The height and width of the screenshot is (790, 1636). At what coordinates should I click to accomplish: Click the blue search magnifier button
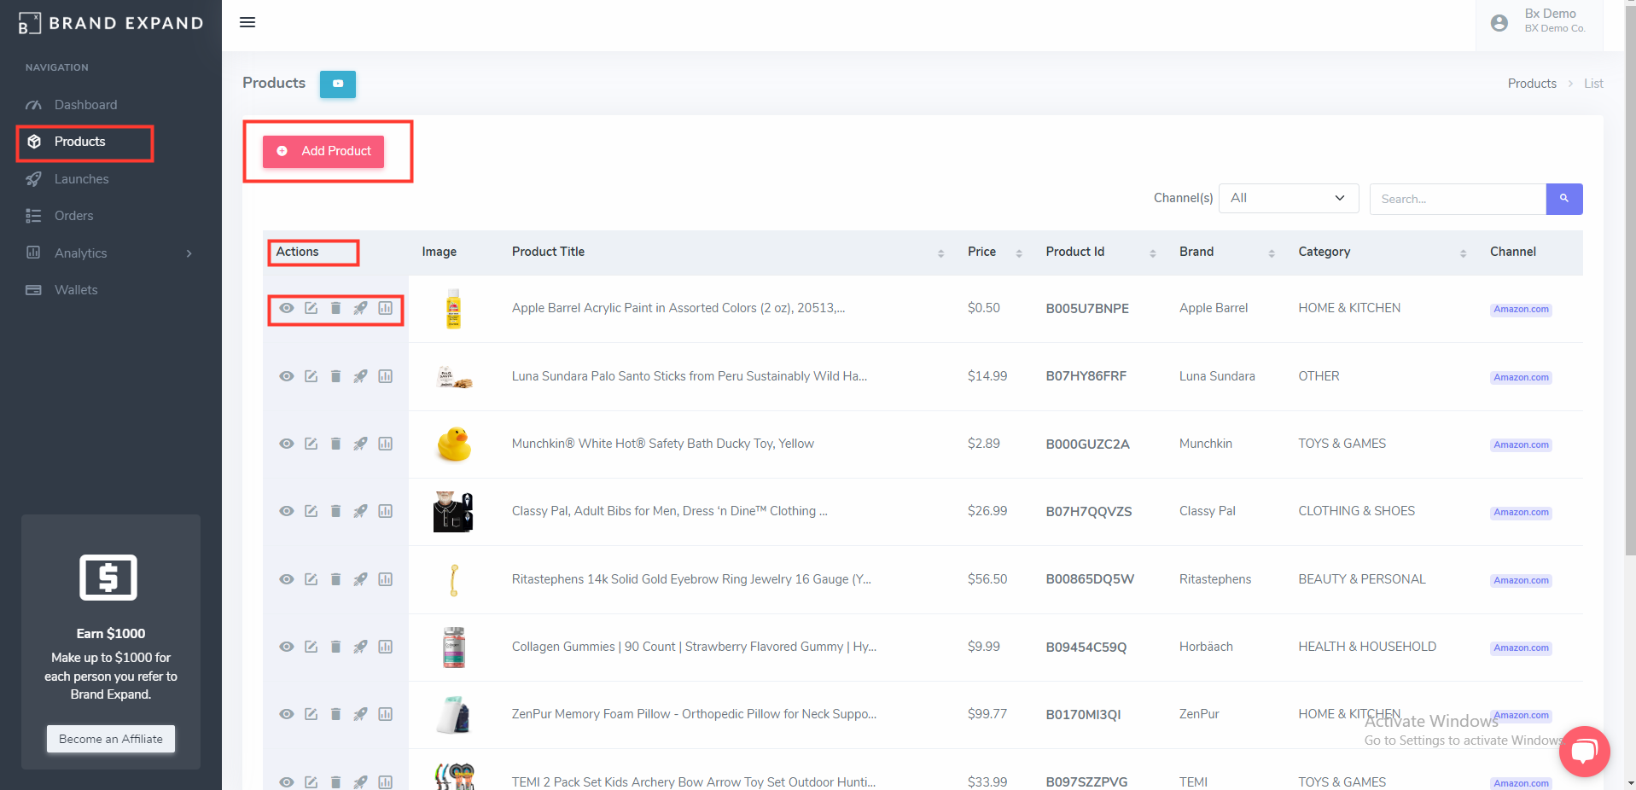1563,199
